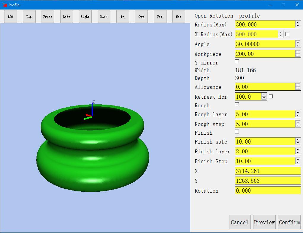303x233 pixels.
Task: Close the Profile window
Action: [297, 5]
